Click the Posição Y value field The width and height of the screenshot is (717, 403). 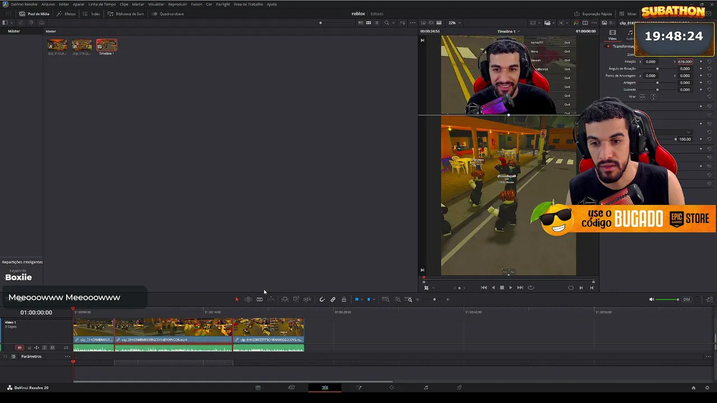click(685, 62)
